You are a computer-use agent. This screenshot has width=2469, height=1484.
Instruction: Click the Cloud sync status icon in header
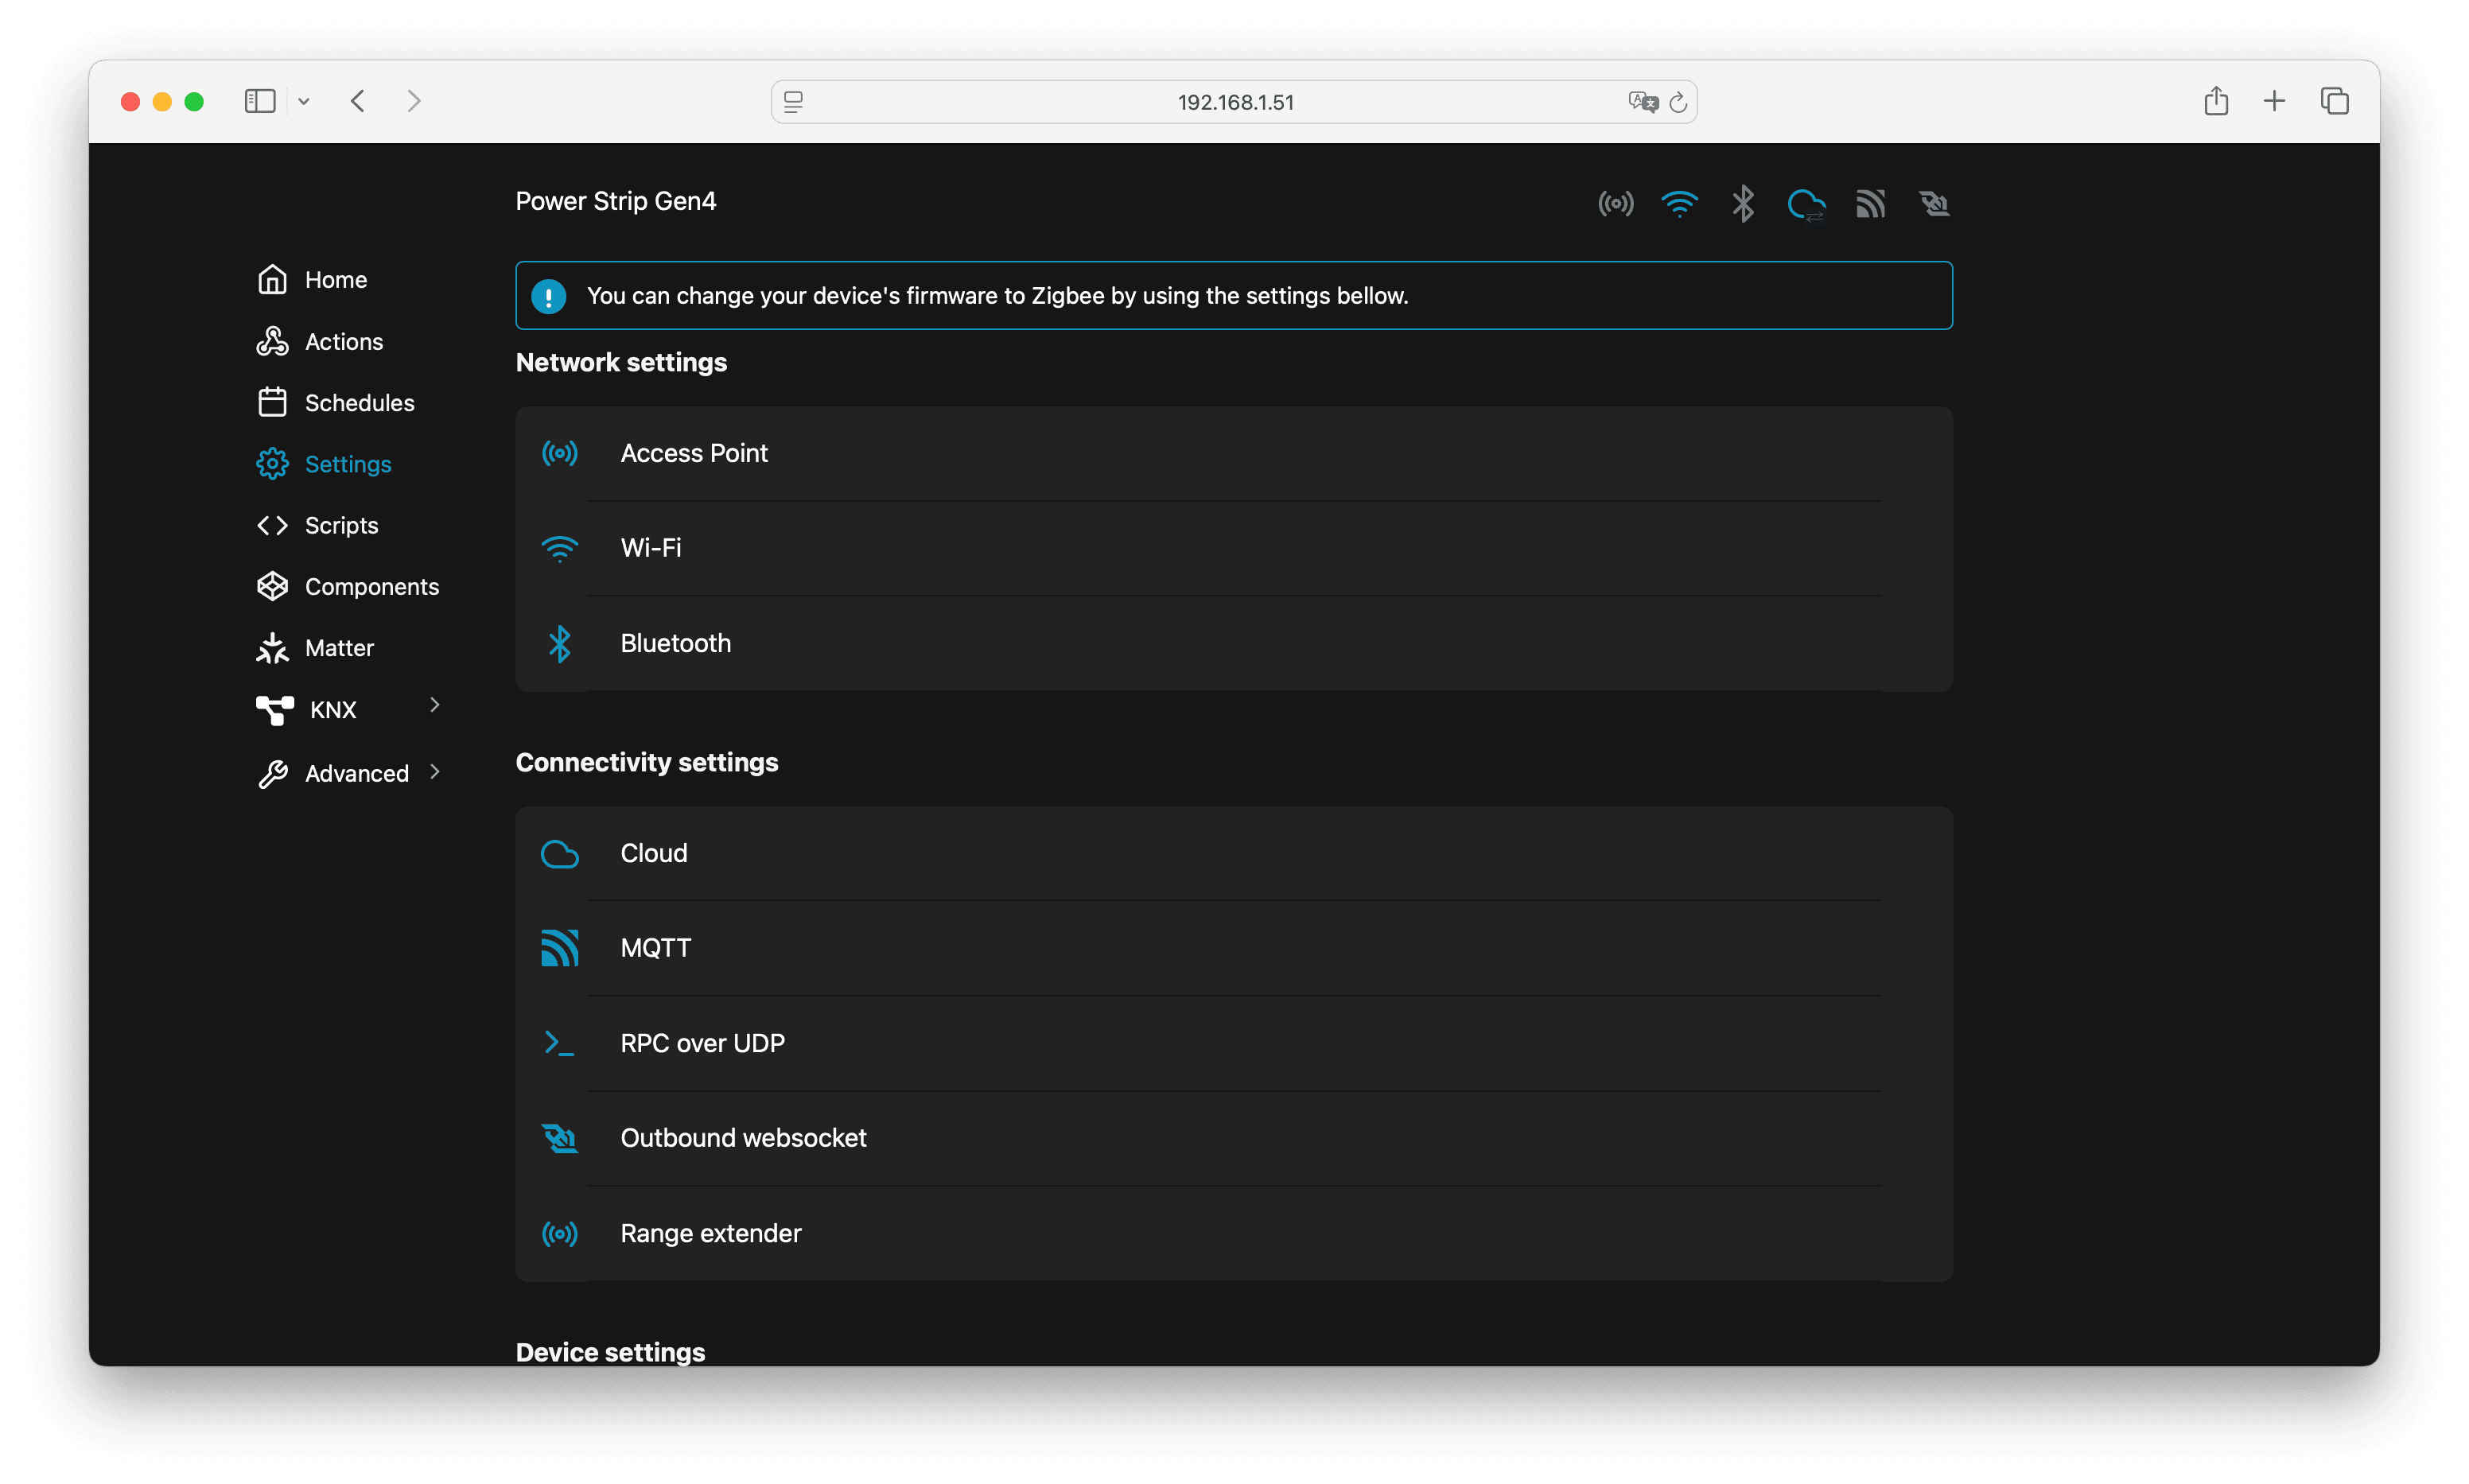(1806, 205)
